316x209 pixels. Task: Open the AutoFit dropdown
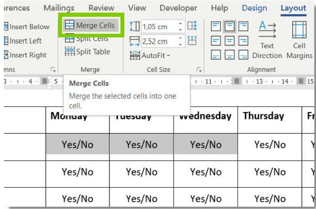point(150,55)
